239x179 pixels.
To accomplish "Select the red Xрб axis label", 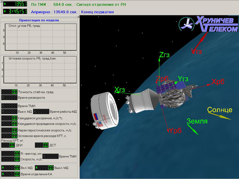I will point(218,82).
